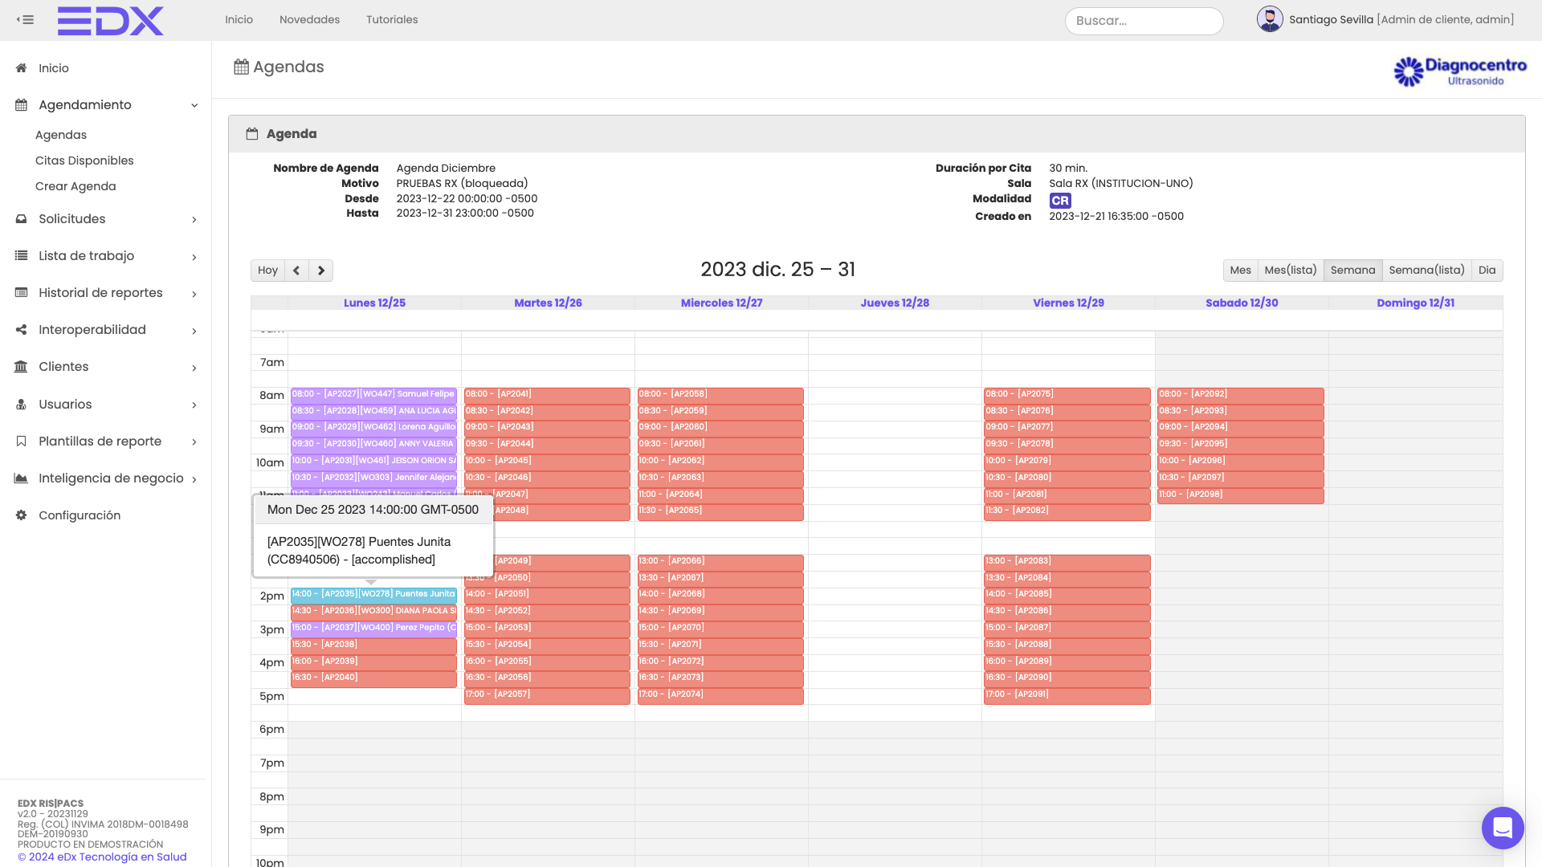Click the Plantillas de reporte bookmark icon
Image resolution: width=1542 pixels, height=867 pixels.
[22, 442]
